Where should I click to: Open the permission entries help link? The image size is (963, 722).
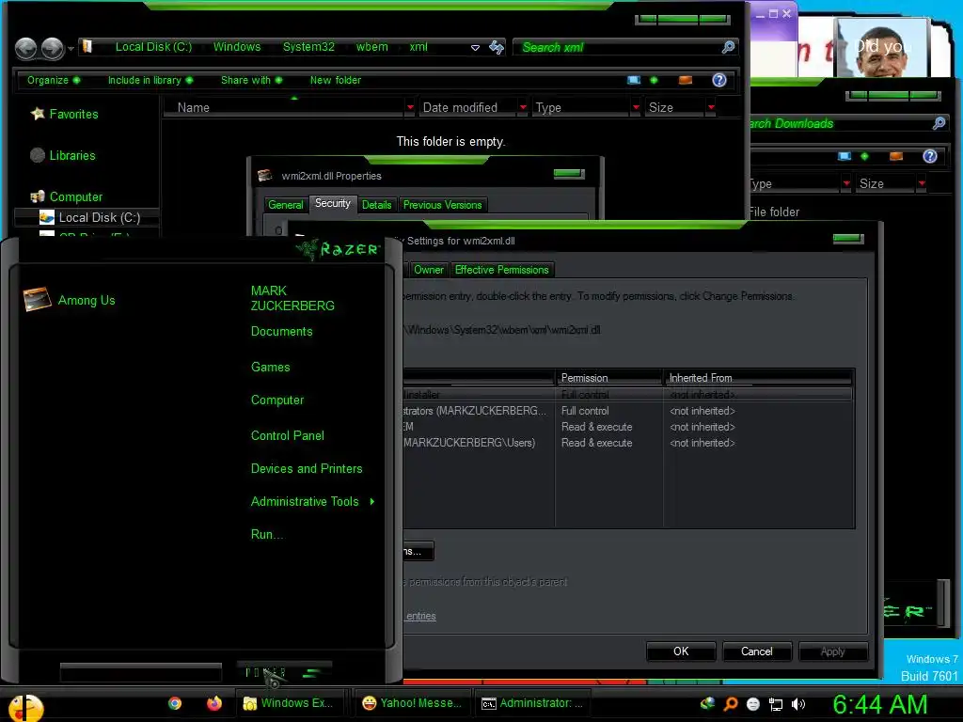pos(420,616)
